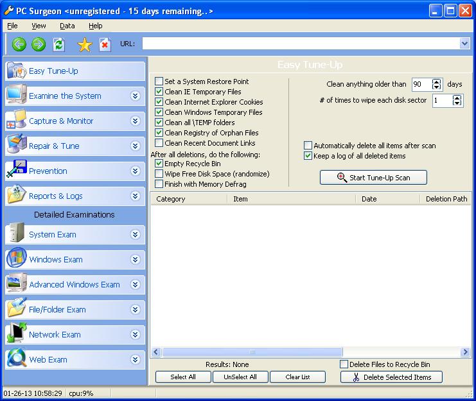
Task: Open the Data menu
Action: click(67, 26)
